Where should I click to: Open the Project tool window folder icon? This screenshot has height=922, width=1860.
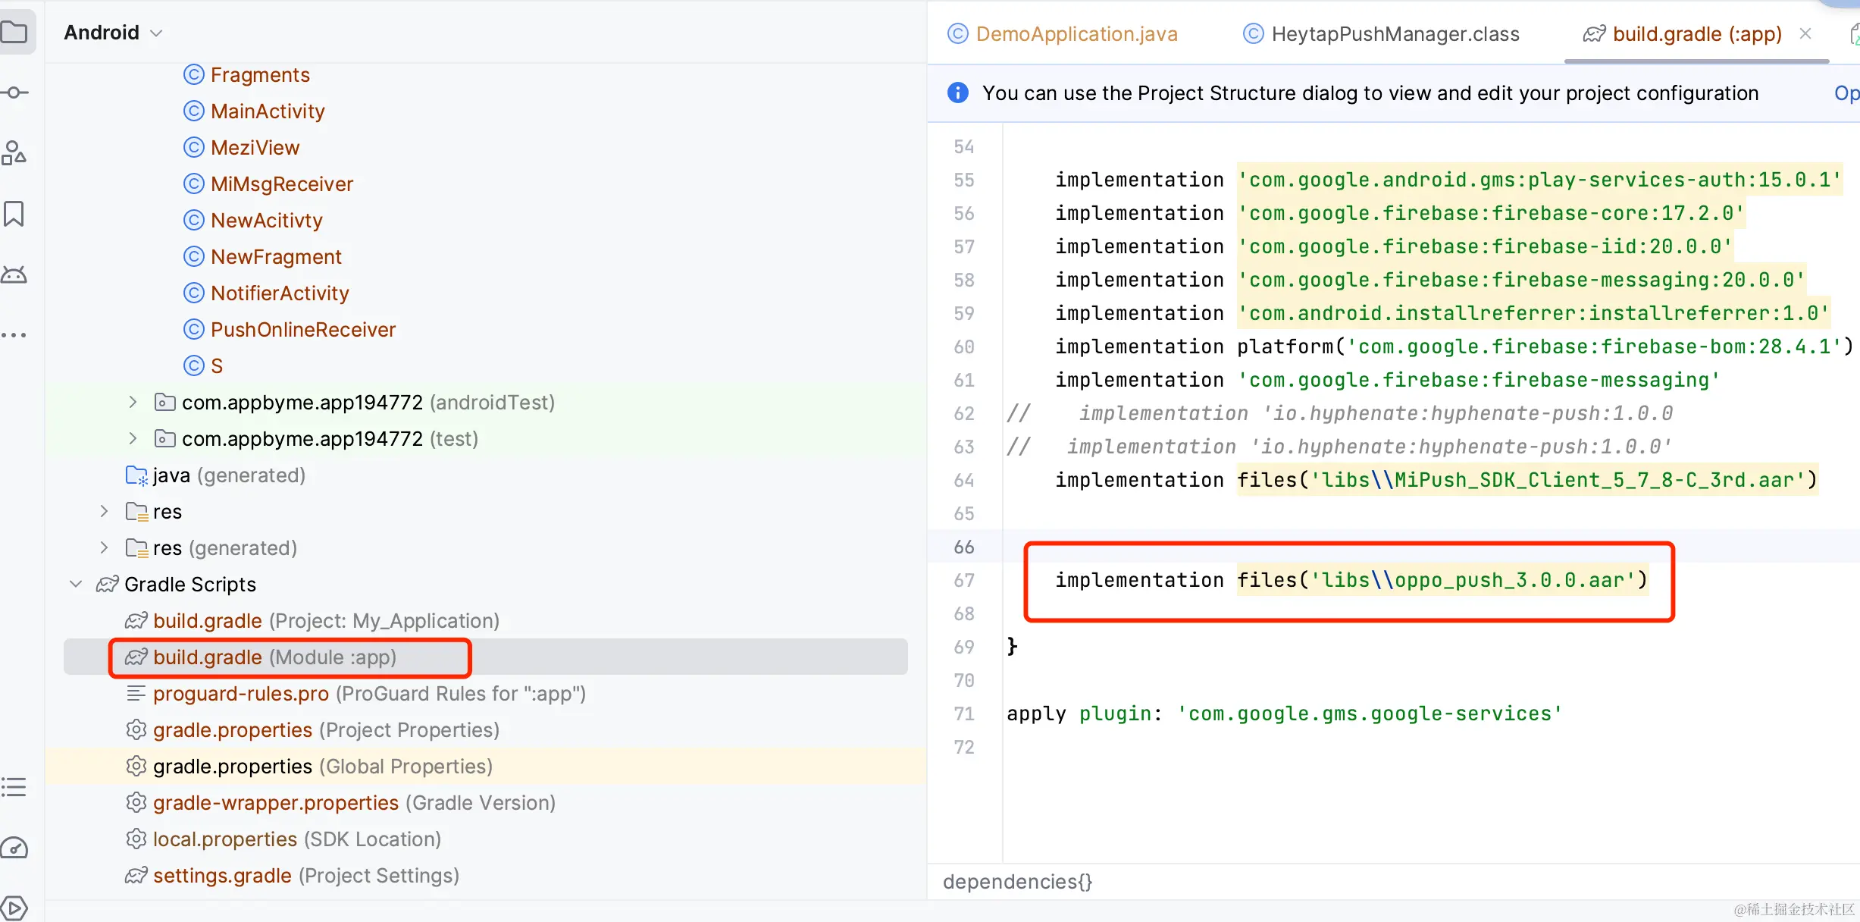click(x=14, y=33)
